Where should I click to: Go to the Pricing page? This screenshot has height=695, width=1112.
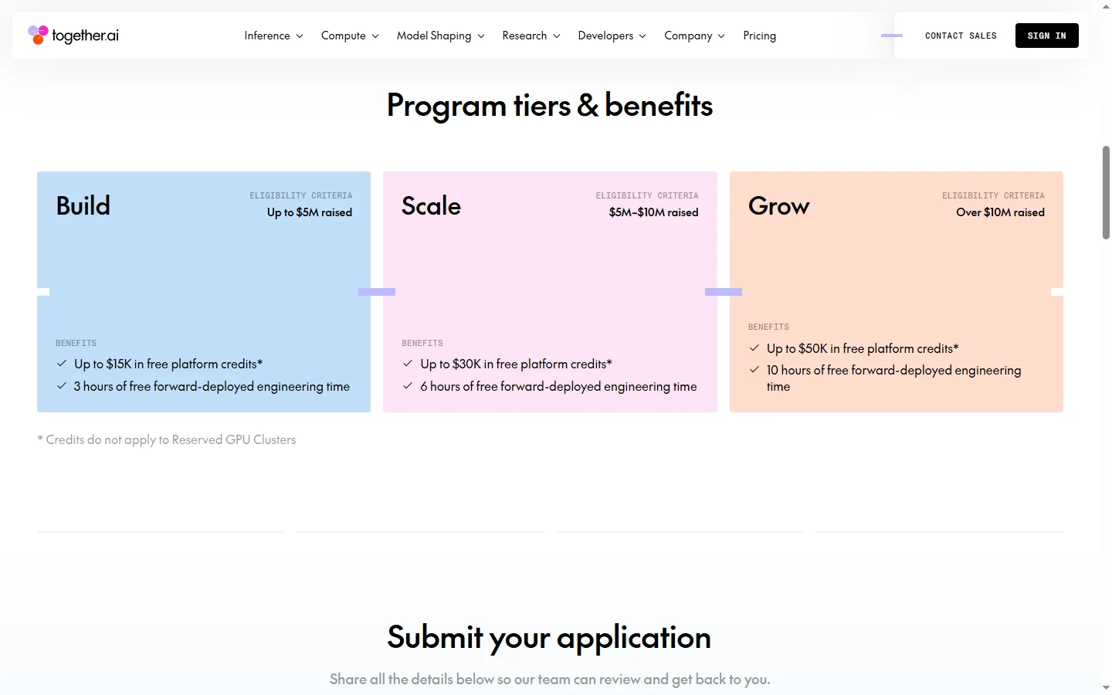759,36
